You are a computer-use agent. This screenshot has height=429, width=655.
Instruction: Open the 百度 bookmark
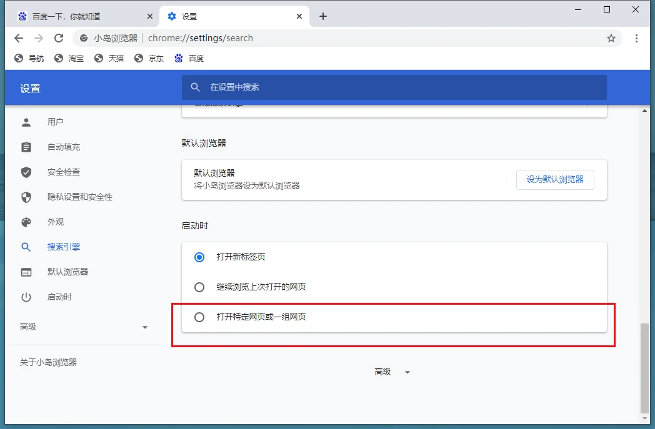click(x=189, y=59)
